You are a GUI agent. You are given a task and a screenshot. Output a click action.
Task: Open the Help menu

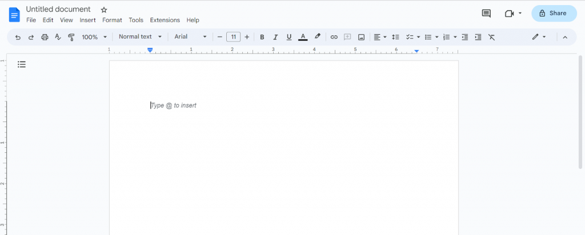click(x=193, y=20)
